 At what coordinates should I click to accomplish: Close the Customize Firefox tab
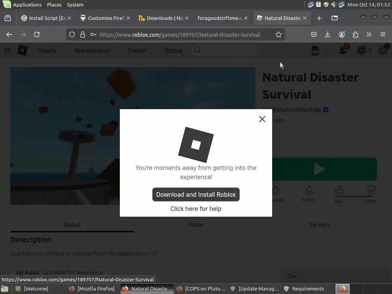pos(128,18)
